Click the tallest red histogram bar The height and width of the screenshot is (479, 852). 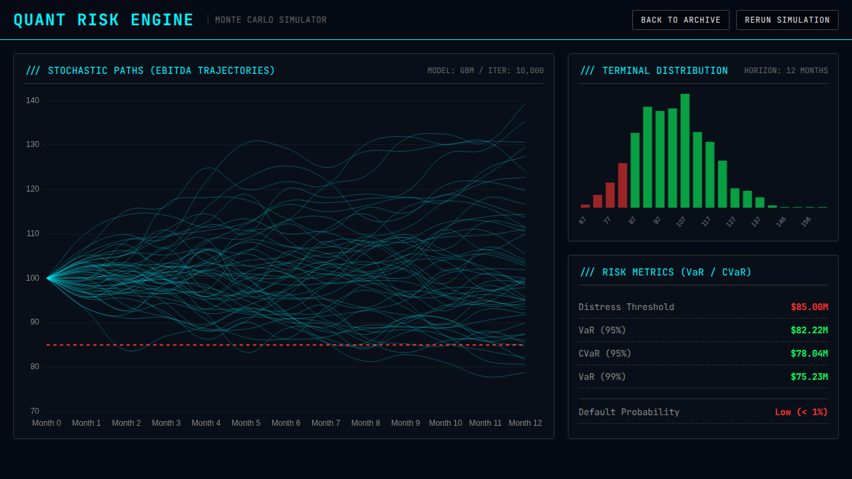(622, 186)
